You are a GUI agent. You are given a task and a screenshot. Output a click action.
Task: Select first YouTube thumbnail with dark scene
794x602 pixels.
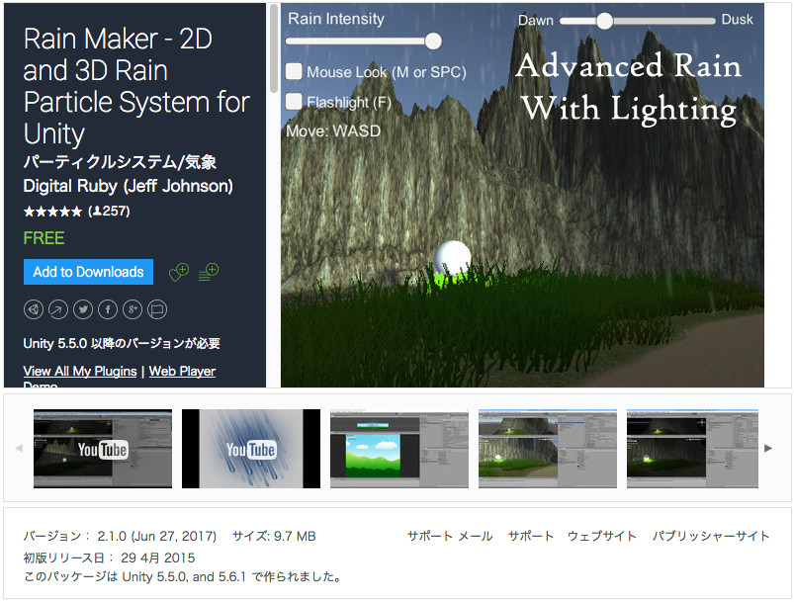pyautogui.click(x=103, y=449)
